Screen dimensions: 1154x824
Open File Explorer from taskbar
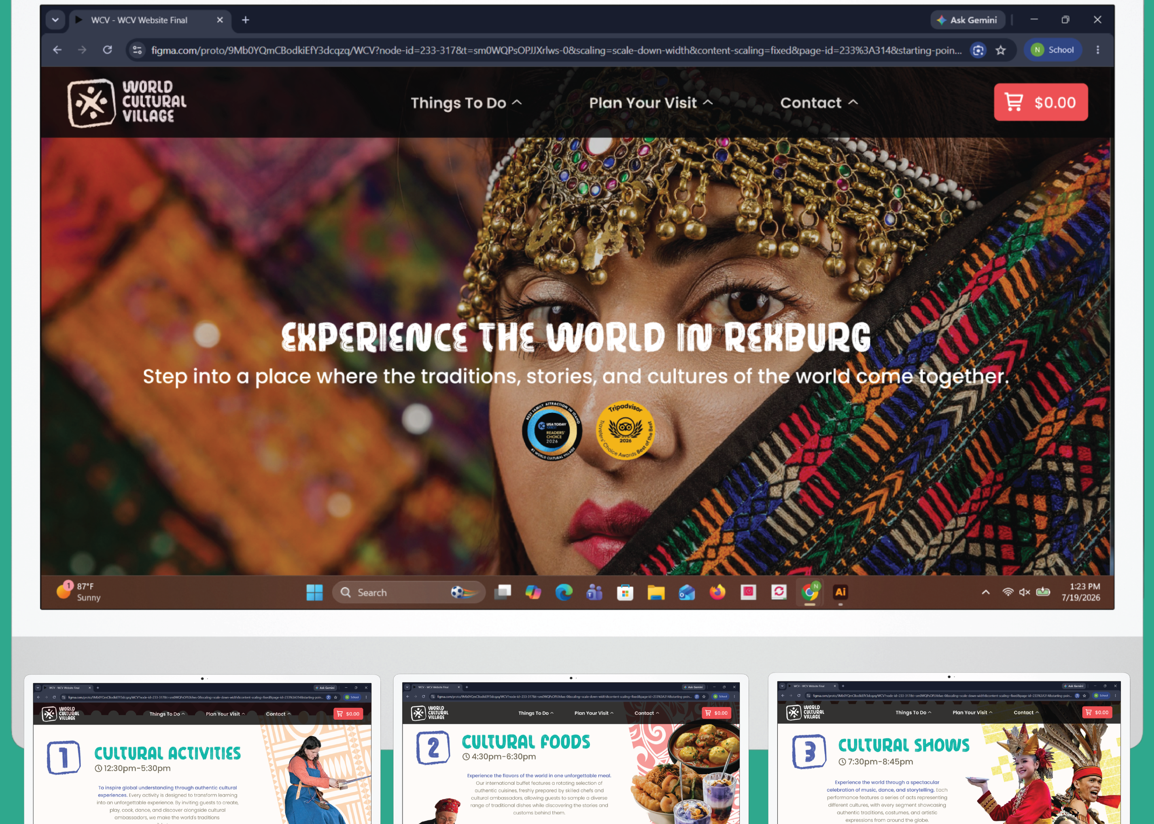point(656,592)
